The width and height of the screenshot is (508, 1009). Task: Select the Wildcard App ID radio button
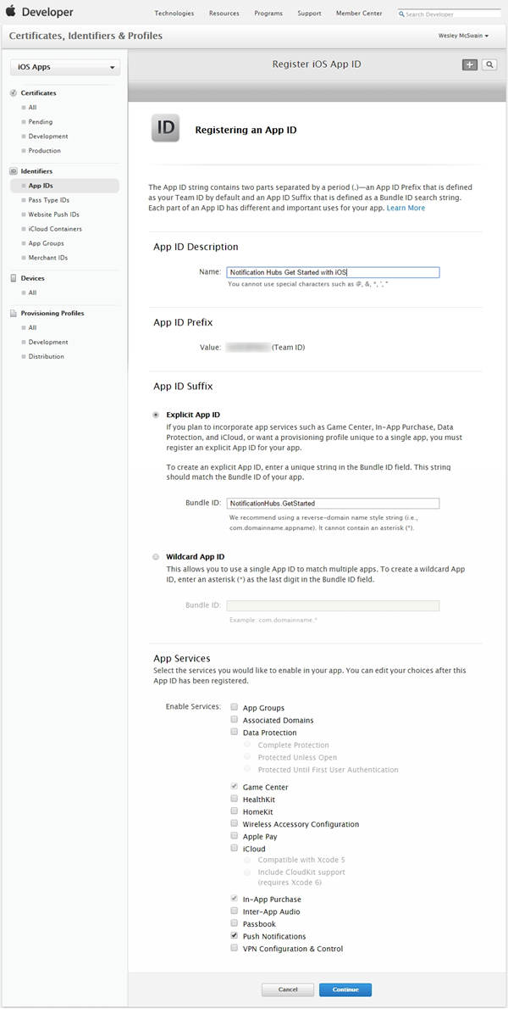156,556
